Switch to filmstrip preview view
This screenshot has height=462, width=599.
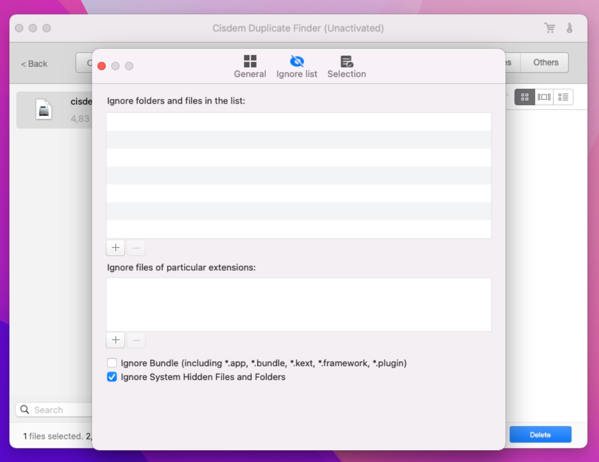[x=544, y=97]
